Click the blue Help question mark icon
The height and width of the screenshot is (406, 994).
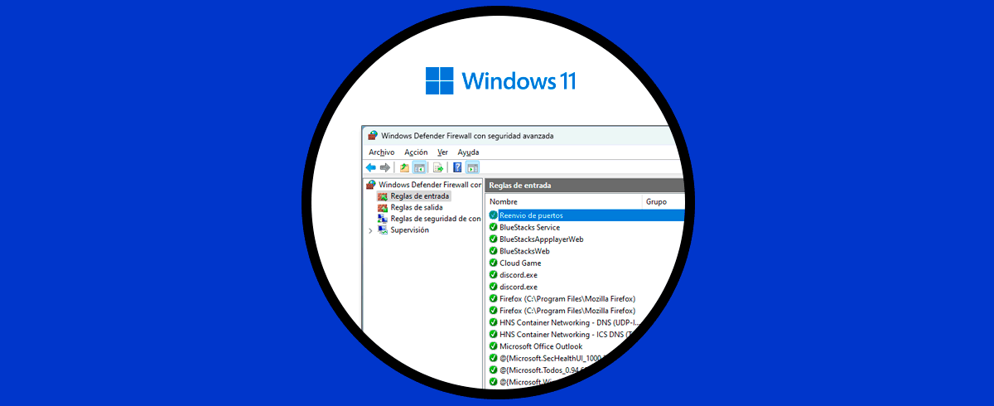click(457, 167)
